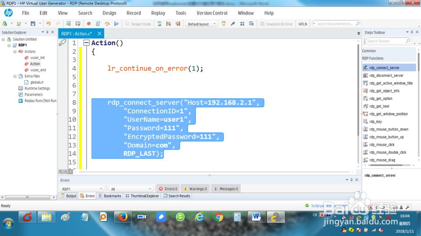This screenshot has height=236, width=421.
Task: Save the script with the floppy icon
Action: coord(33,24)
